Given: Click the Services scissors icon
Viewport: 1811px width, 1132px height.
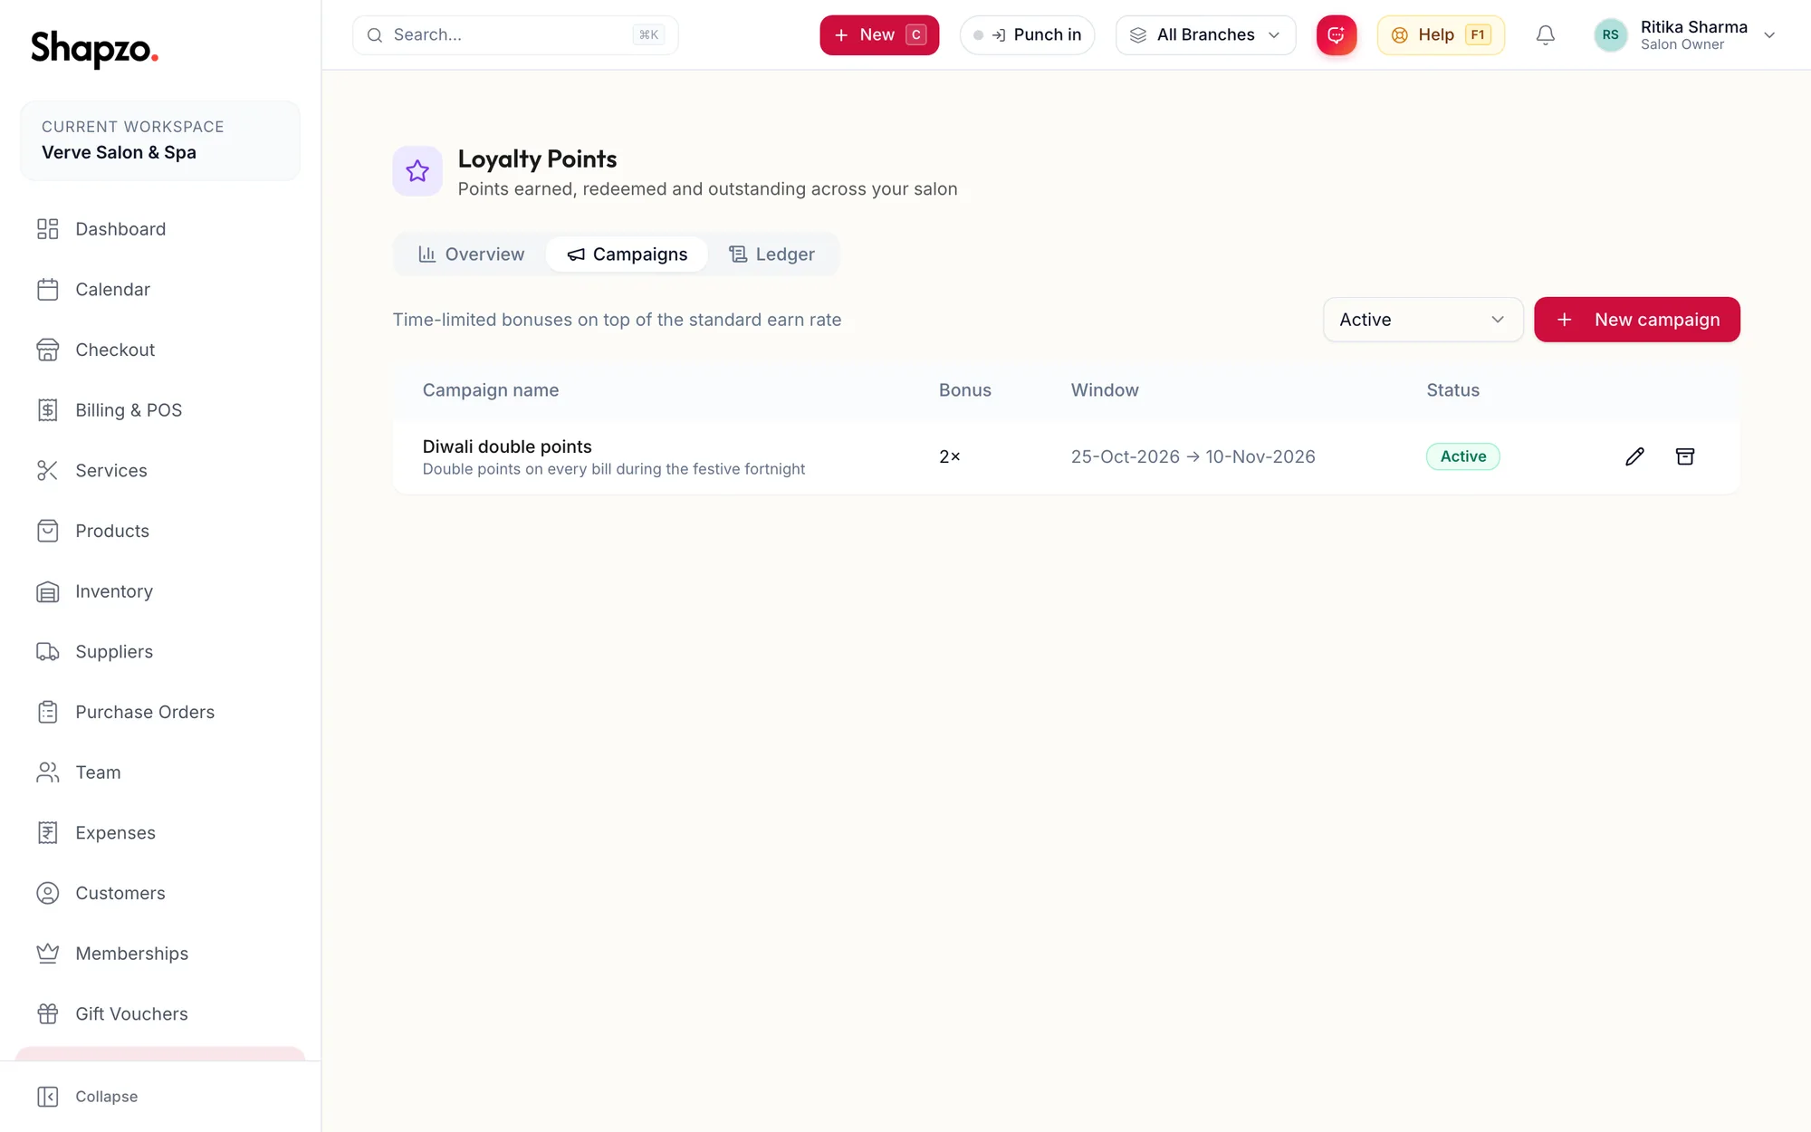Looking at the screenshot, I should tap(48, 471).
